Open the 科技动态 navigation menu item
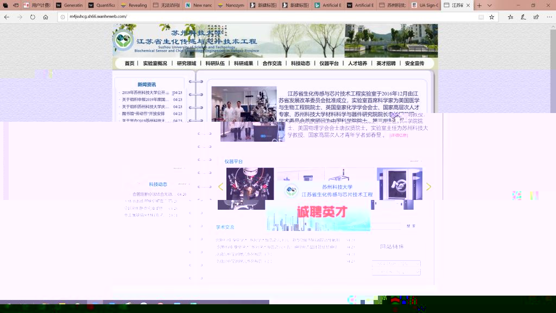 tap(300, 64)
